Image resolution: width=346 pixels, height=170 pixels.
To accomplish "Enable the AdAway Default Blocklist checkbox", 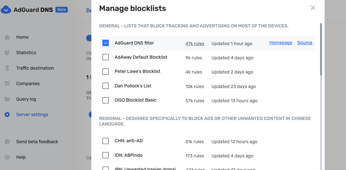I will (106, 57).
